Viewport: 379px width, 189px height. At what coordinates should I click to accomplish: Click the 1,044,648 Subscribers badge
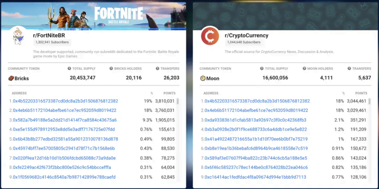[x=244, y=42]
